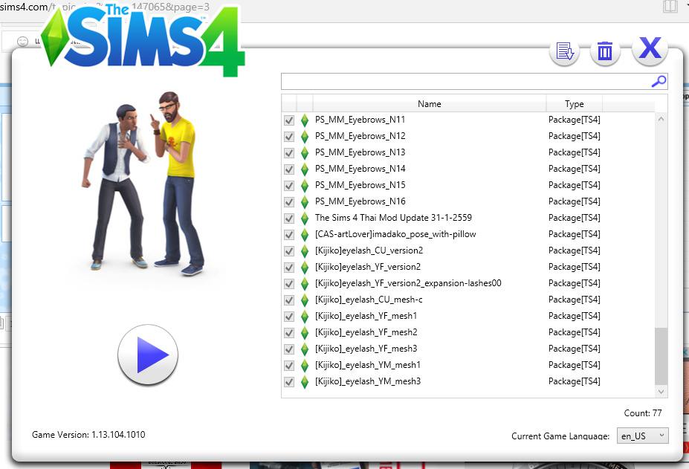This screenshot has height=469, width=689.
Task: Click plumbob icon beside PS_MM_Eyebrows_N15
Action: coord(305,186)
